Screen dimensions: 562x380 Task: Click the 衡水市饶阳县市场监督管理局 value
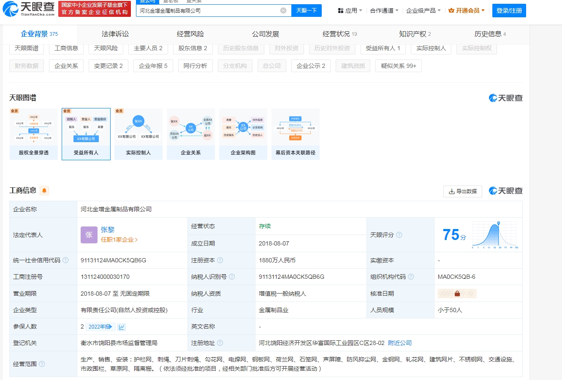[x=119, y=343]
